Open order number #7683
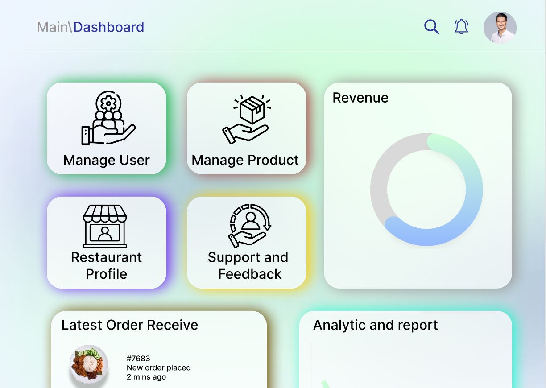 tap(138, 359)
